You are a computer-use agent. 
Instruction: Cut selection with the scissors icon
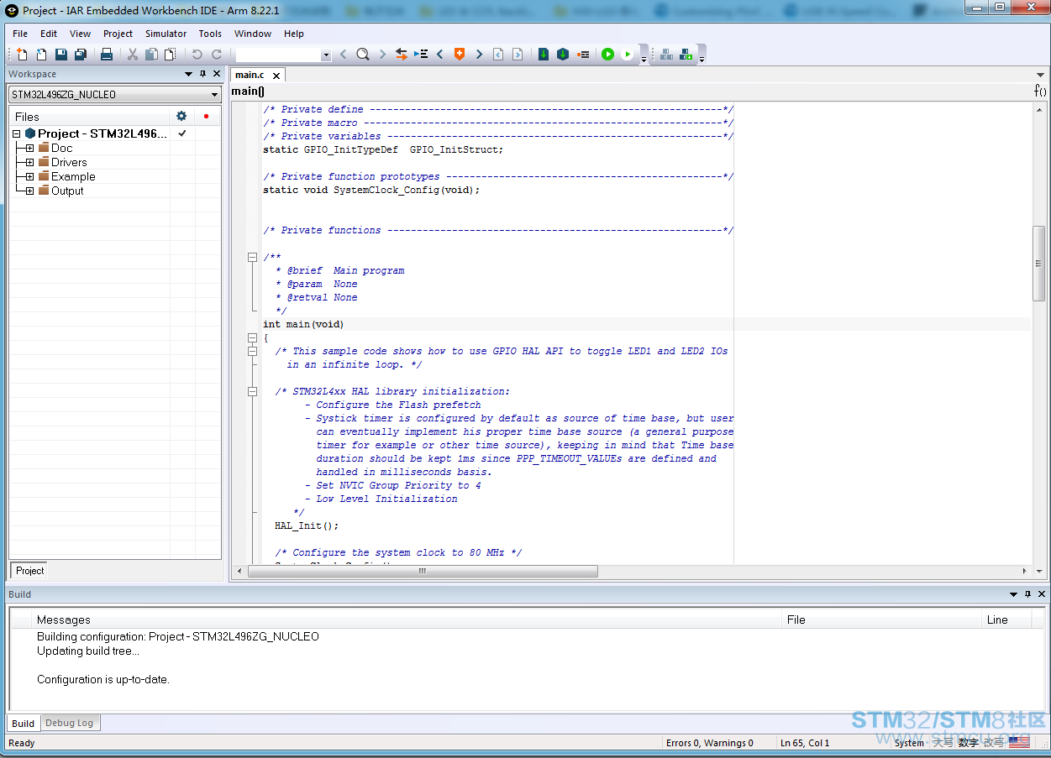pos(132,55)
